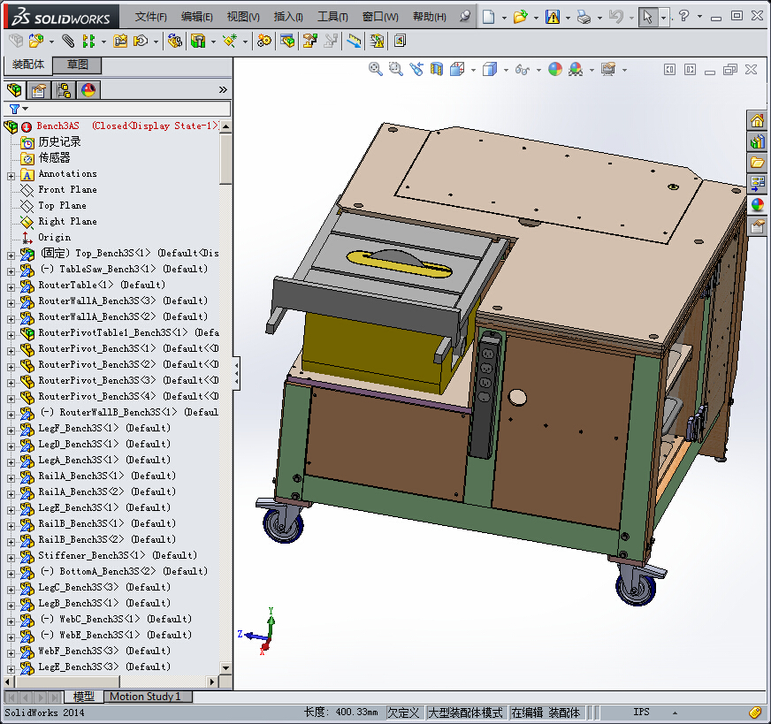Viewport: 771px width, 724px height.
Task: Switch to the Motion Study 1 tab
Action: point(144,697)
